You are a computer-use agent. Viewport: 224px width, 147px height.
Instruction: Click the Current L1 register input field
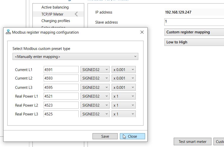(x=61, y=70)
